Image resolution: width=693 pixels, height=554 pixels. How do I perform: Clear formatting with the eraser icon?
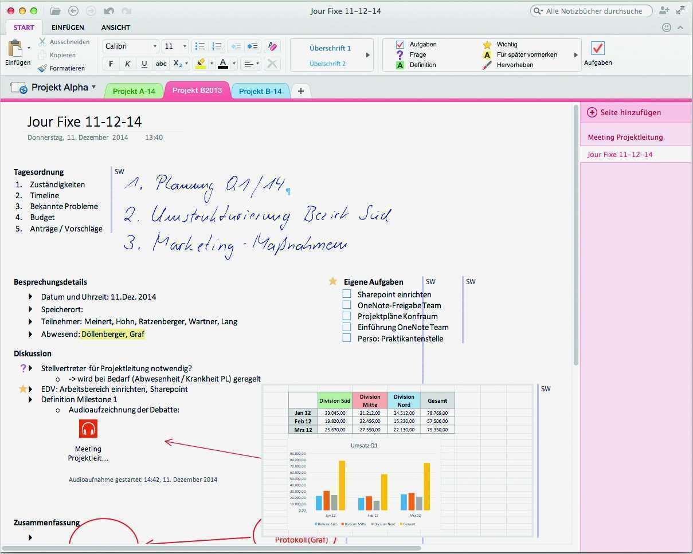click(x=272, y=64)
